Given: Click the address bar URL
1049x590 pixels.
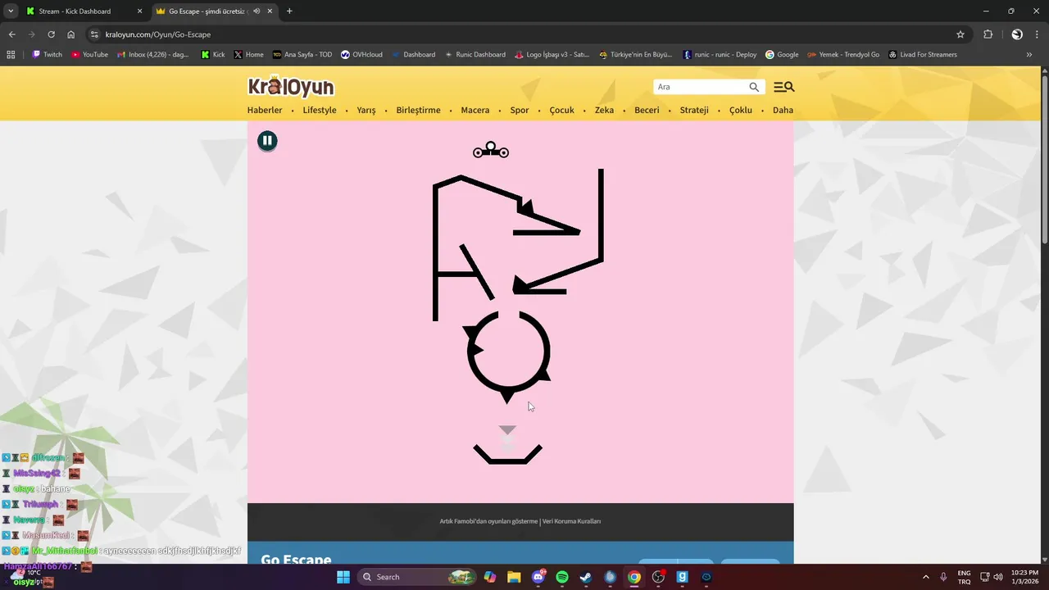Looking at the screenshot, I should tap(158, 34).
